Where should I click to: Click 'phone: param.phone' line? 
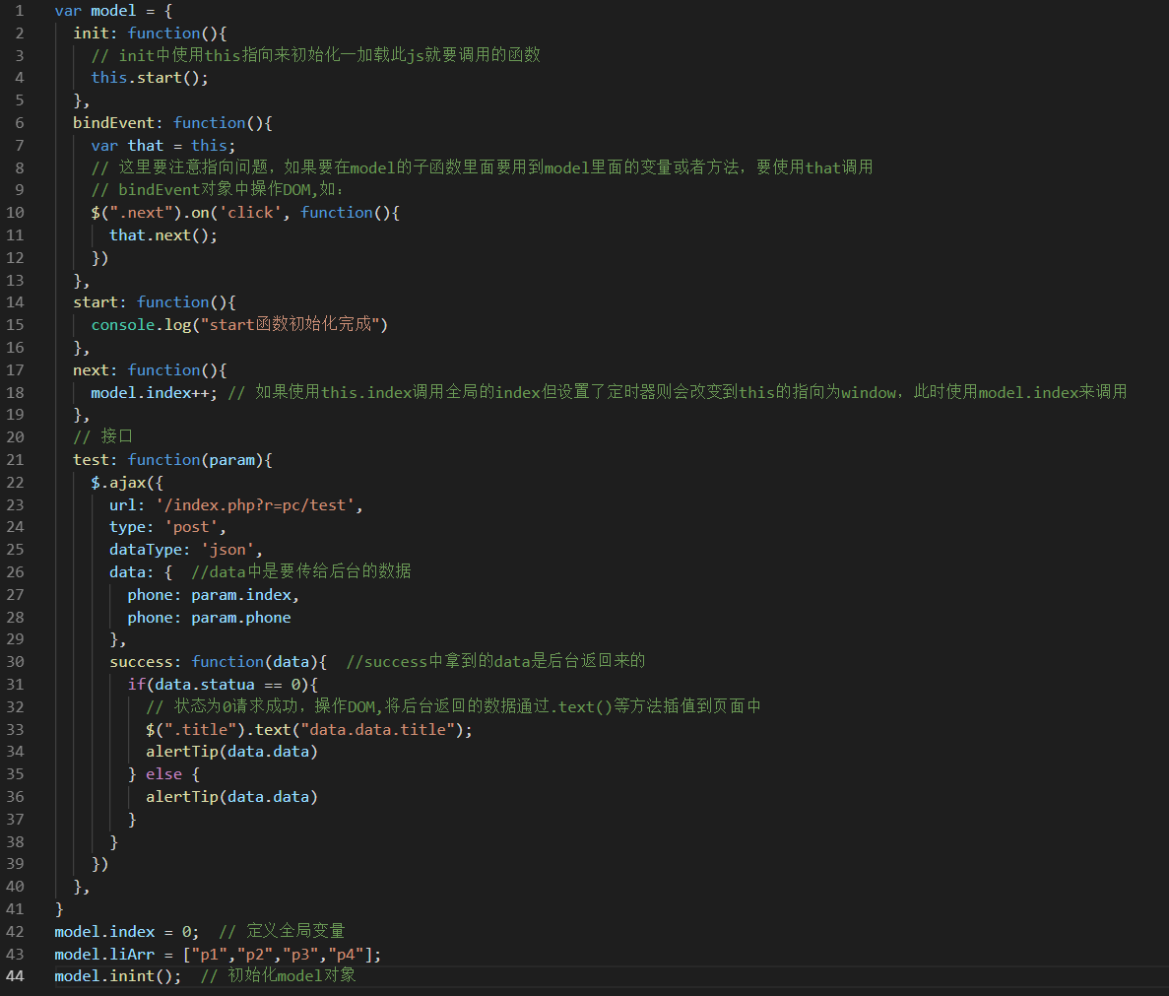210,618
